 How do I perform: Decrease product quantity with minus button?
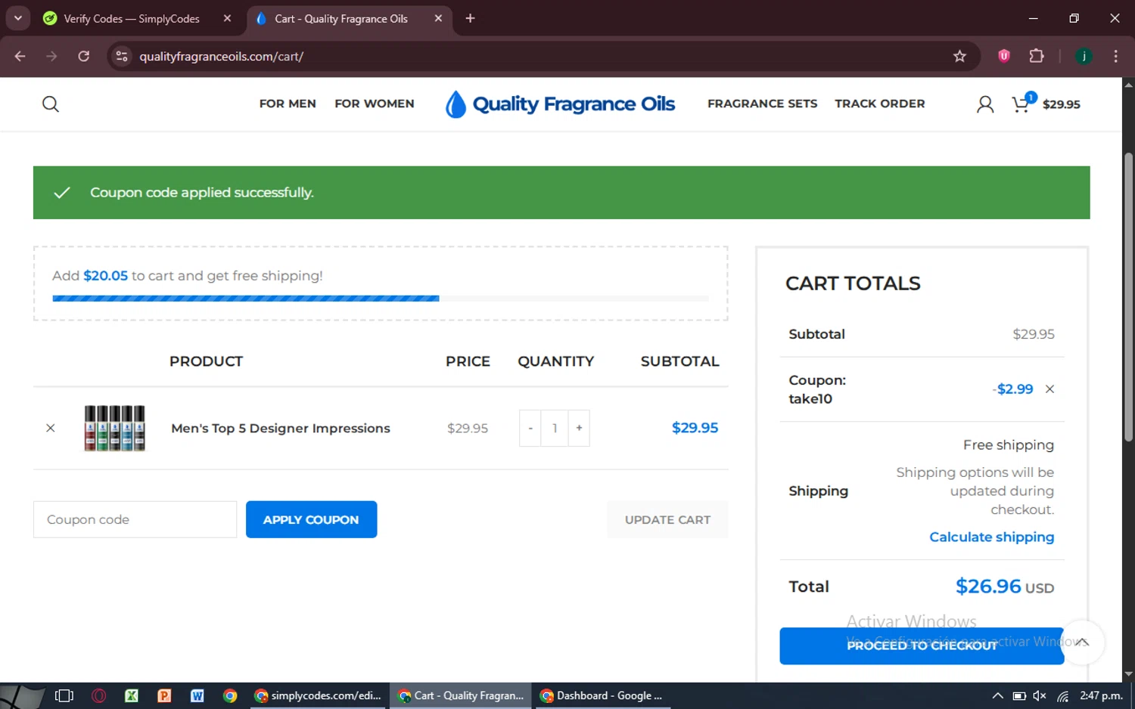click(530, 428)
